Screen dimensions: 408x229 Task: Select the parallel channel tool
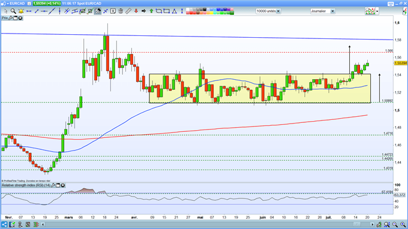click(x=74, y=11)
